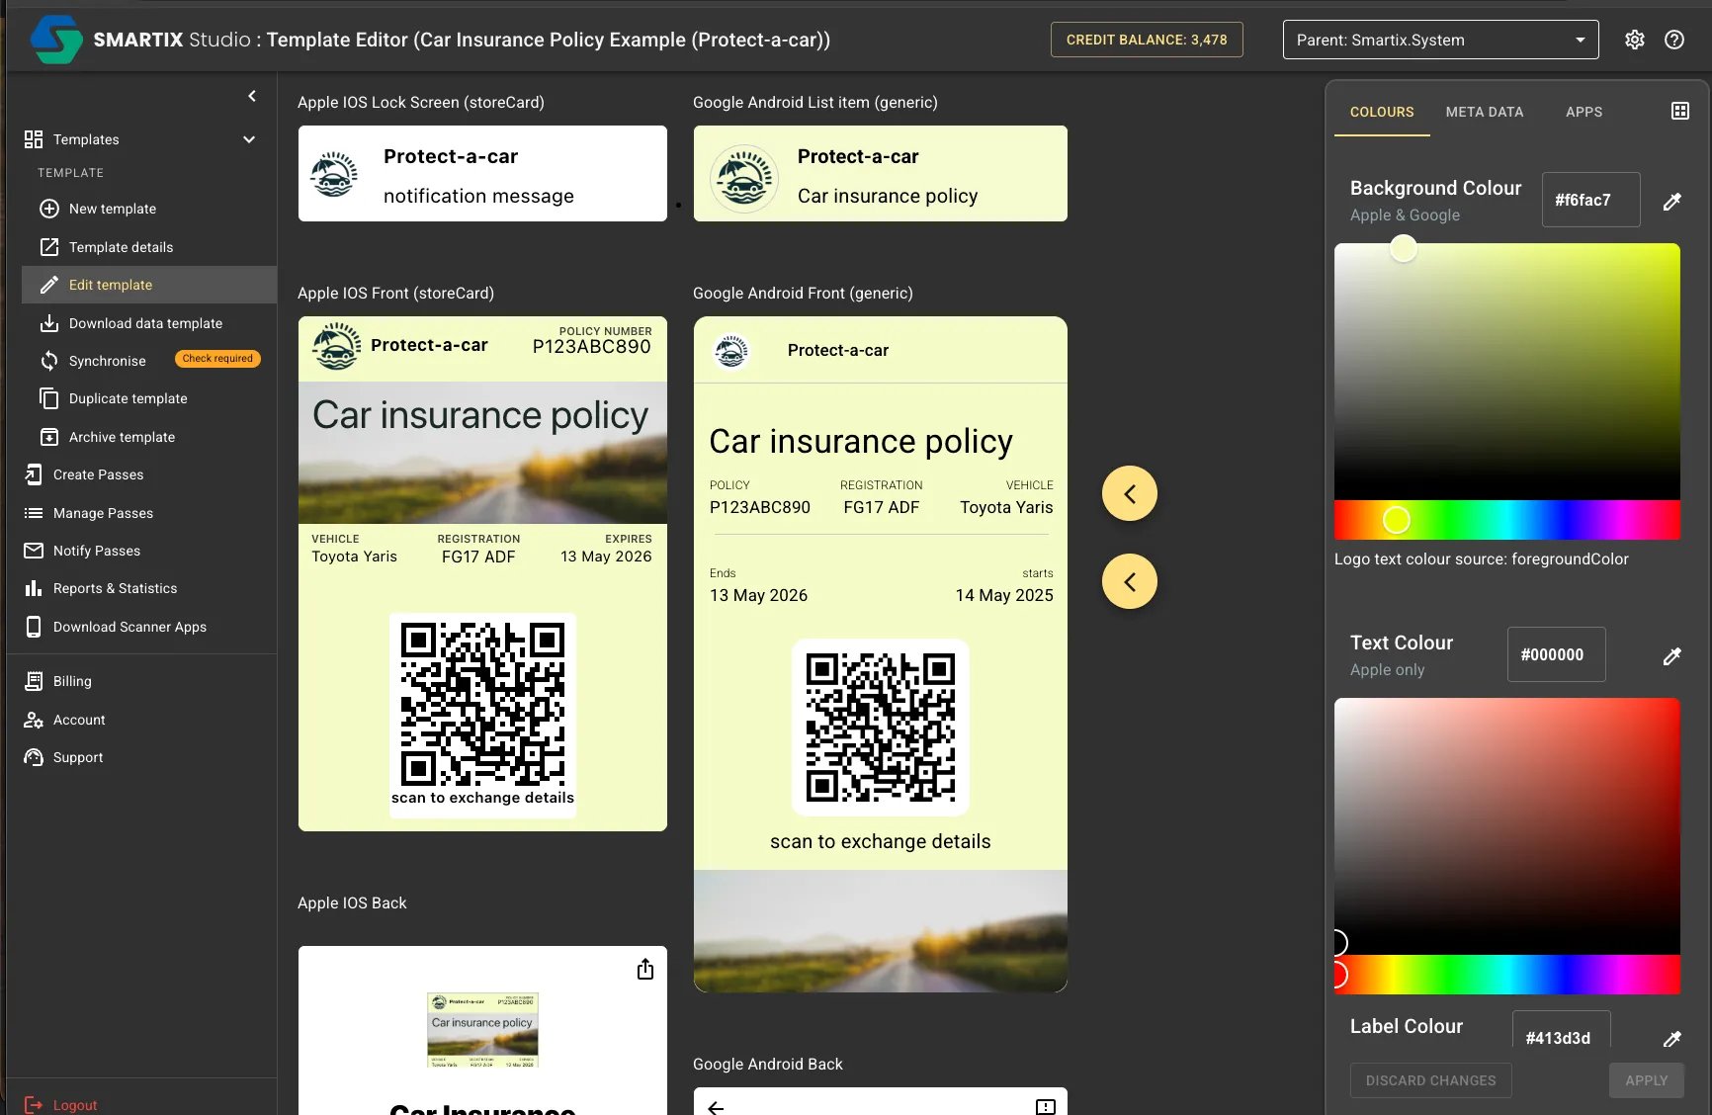Click the Account user settings icon
This screenshot has height=1115, width=1712.
[34, 720]
